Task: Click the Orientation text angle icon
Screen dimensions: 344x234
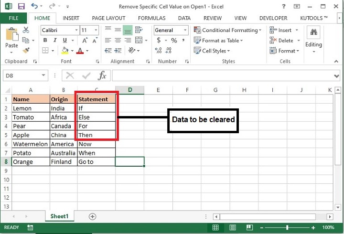Action: (132, 51)
